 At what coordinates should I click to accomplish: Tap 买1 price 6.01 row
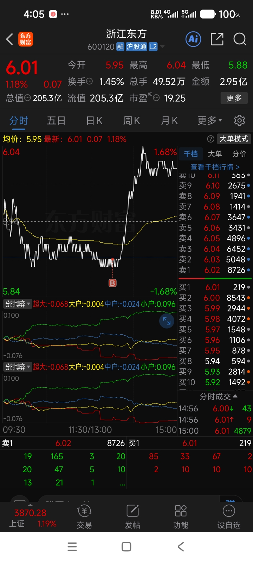tap(215, 287)
